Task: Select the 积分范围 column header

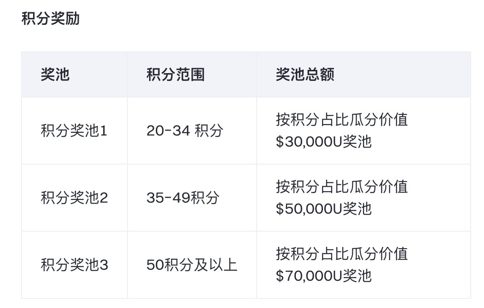Action: [x=175, y=74]
